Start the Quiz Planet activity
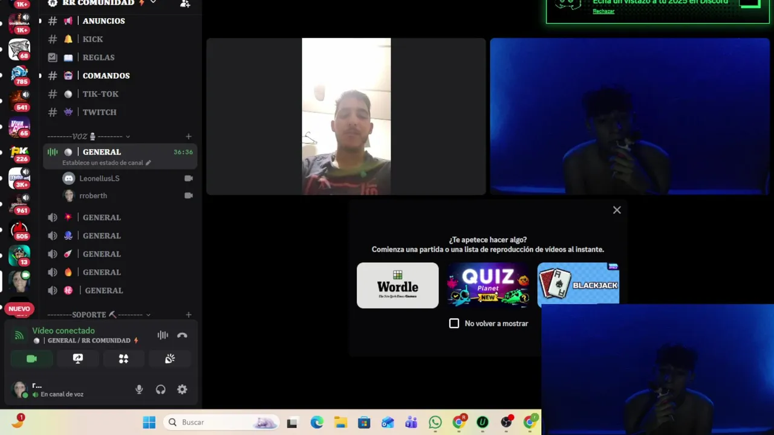This screenshot has width=774, height=435. tap(488, 285)
